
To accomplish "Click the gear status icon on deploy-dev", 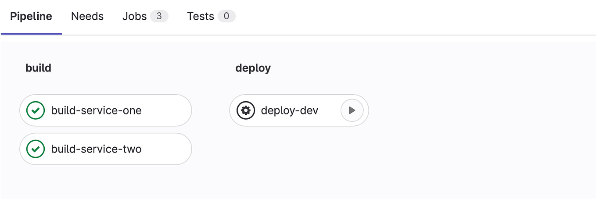I will (246, 110).
